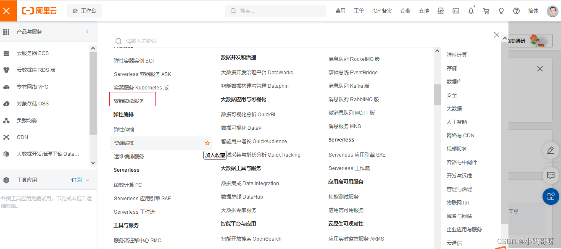Click the 负载均衡 icon

pyautogui.click(x=6, y=121)
